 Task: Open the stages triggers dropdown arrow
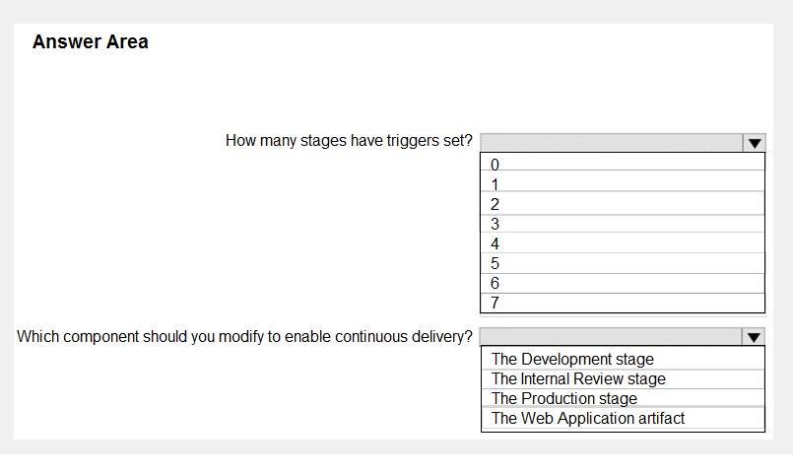click(754, 143)
